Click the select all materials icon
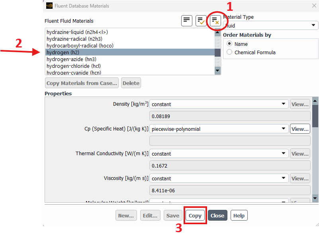 pyautogui.click(x=201, y=21)
